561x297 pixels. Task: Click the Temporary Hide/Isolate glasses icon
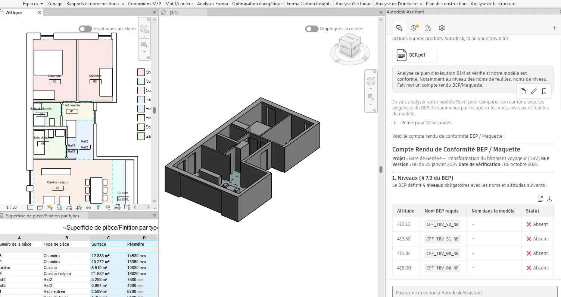88,207
